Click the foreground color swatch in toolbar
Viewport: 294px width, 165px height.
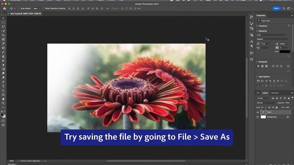click(x=2, y=115)
